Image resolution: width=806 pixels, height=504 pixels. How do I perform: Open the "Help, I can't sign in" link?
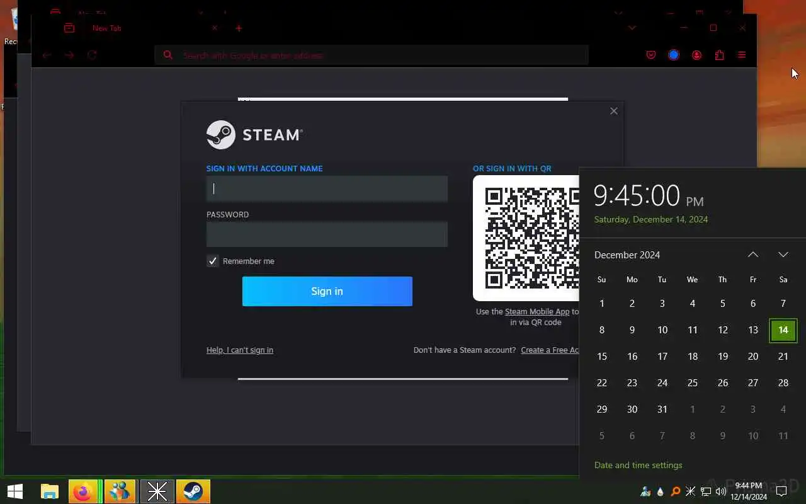[240, 350]
